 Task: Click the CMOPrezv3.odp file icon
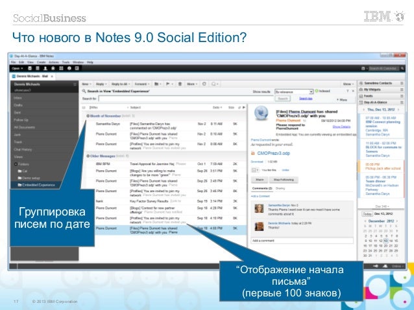252,153
